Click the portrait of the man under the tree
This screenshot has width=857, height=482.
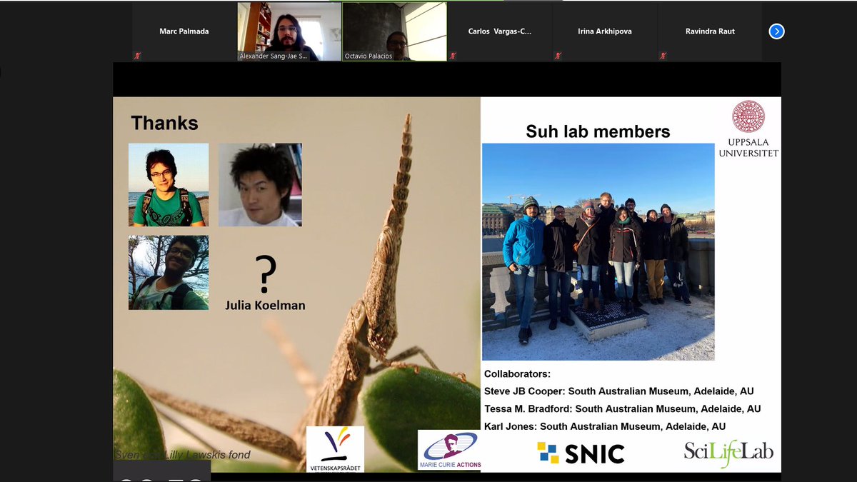pyautogui.click(x=169, y=273)
